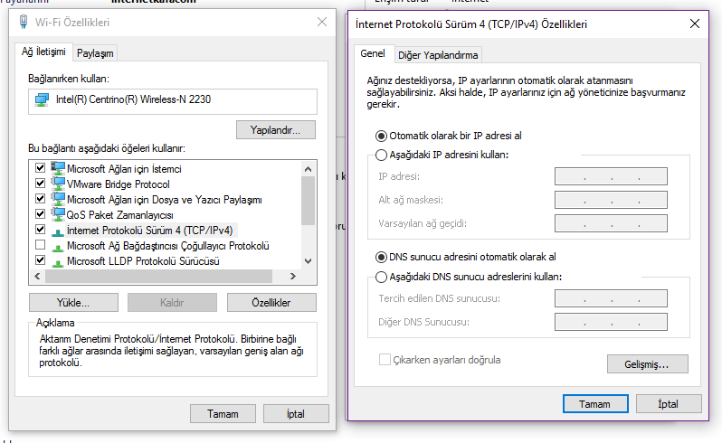The height and width of the screenshot is (443, 722).
Task: Click the list's scroll down arrow
Action: coord(308,261)
